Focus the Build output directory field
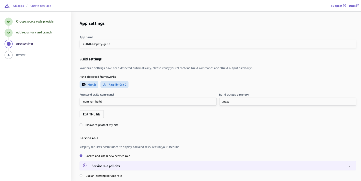Viewport: 361px width, 181px height. (x=288, y=102)
